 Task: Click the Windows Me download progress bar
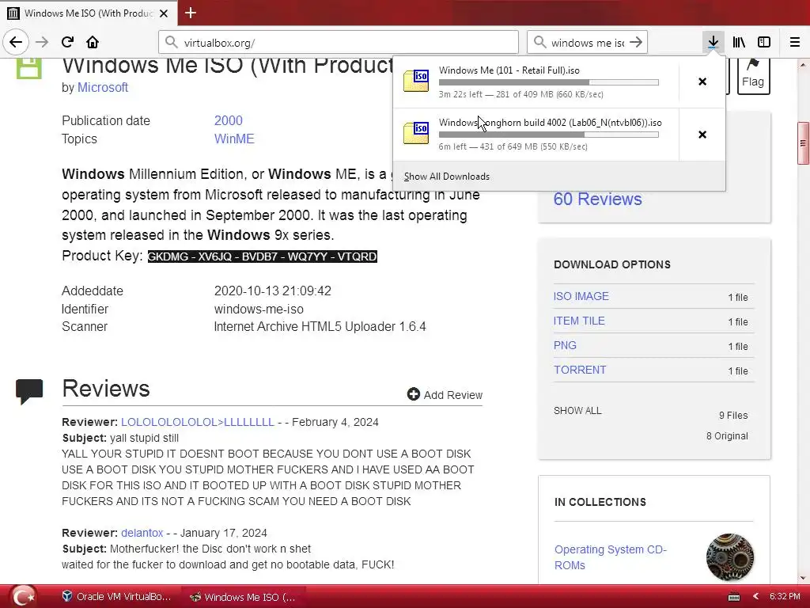(549, 82)
